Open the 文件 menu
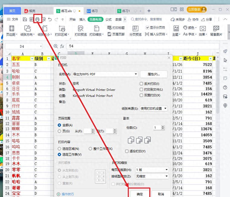Image resolution: width=230 pixels, height=197 pixels. click(12, 19)
